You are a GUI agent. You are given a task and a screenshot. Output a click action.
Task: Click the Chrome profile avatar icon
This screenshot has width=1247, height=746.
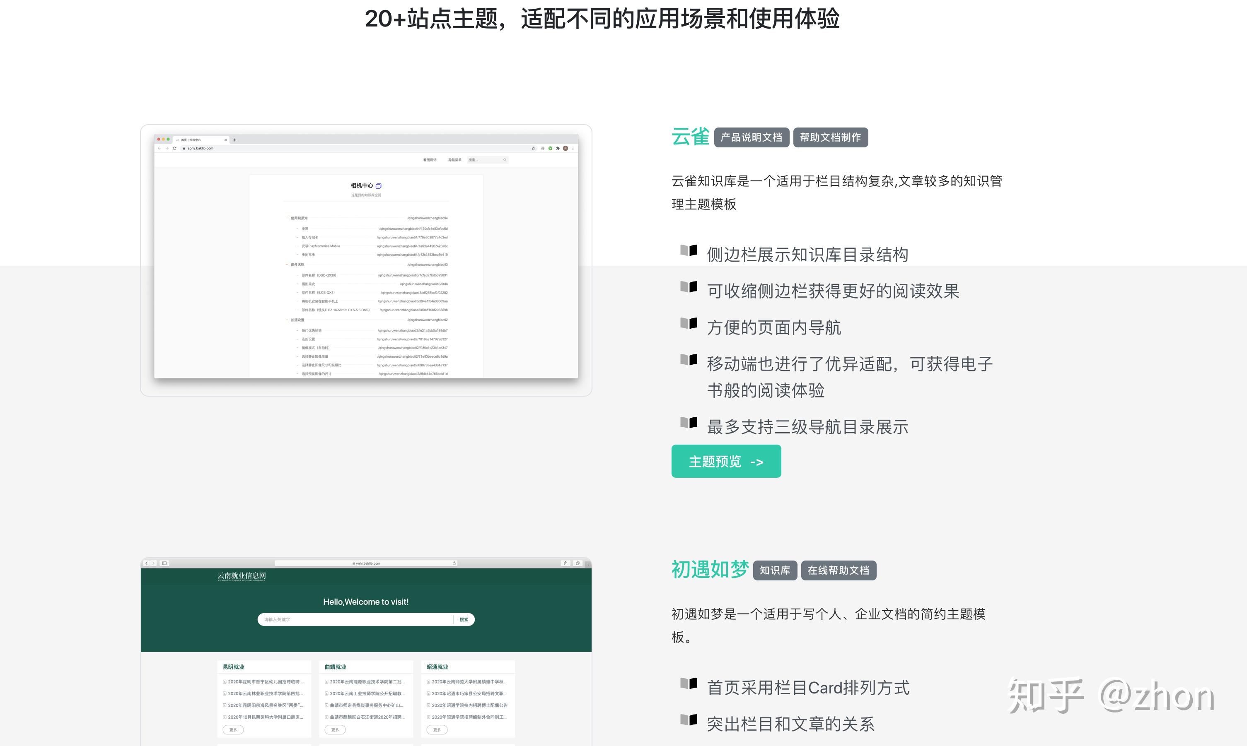(x=565, y=149)
